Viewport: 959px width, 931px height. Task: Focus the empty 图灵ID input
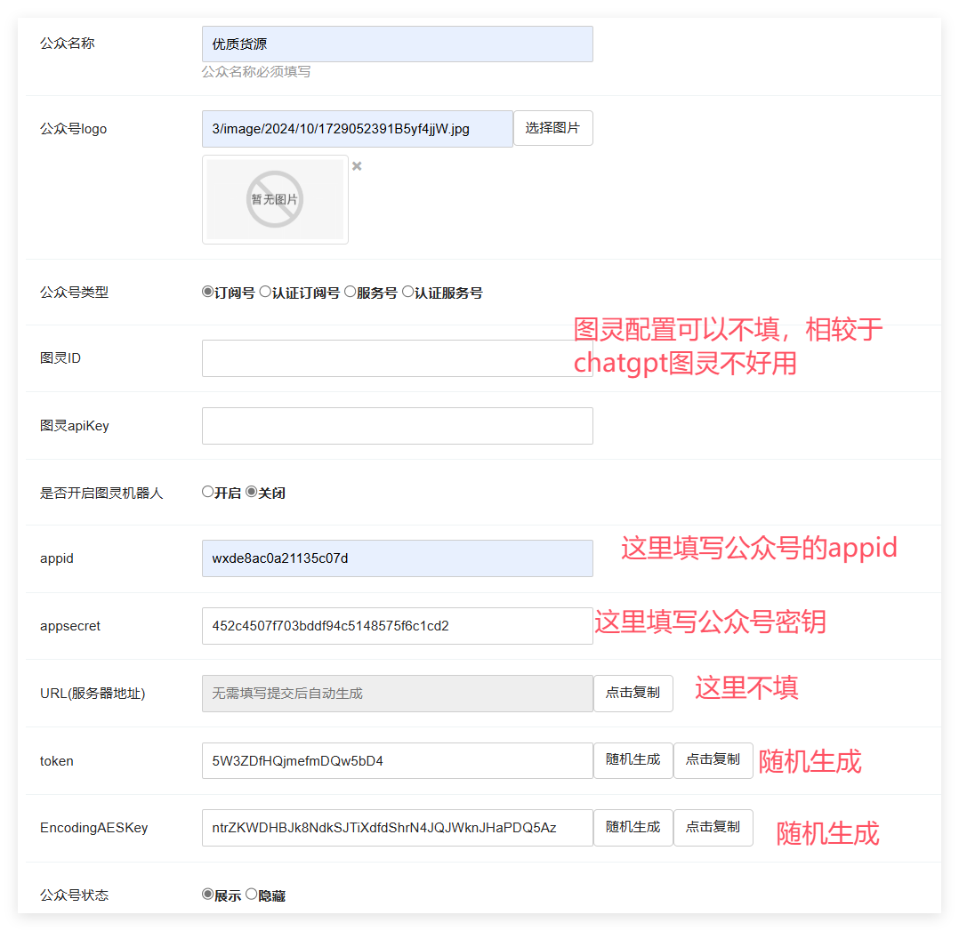coord(398,358)
